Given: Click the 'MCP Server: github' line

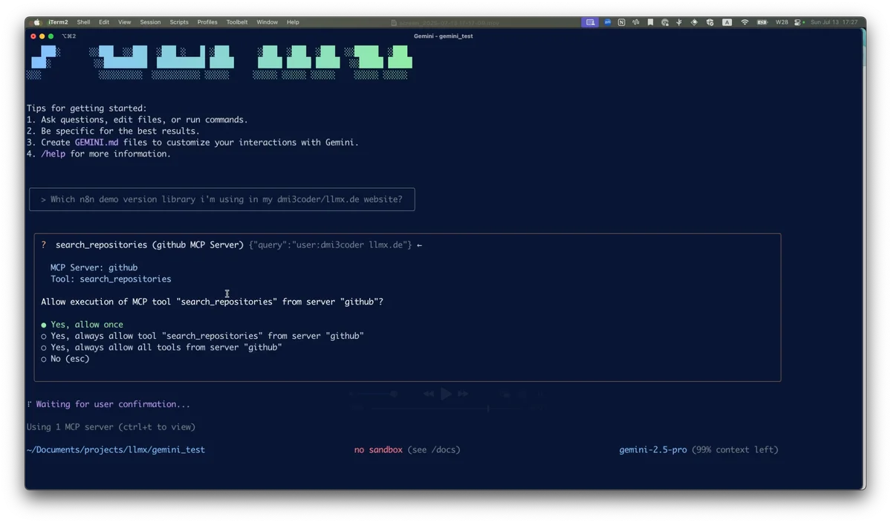Looking at the screenshot, I should point(94,267).
